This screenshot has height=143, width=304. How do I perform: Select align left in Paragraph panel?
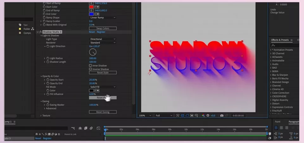tap(276, 128)
